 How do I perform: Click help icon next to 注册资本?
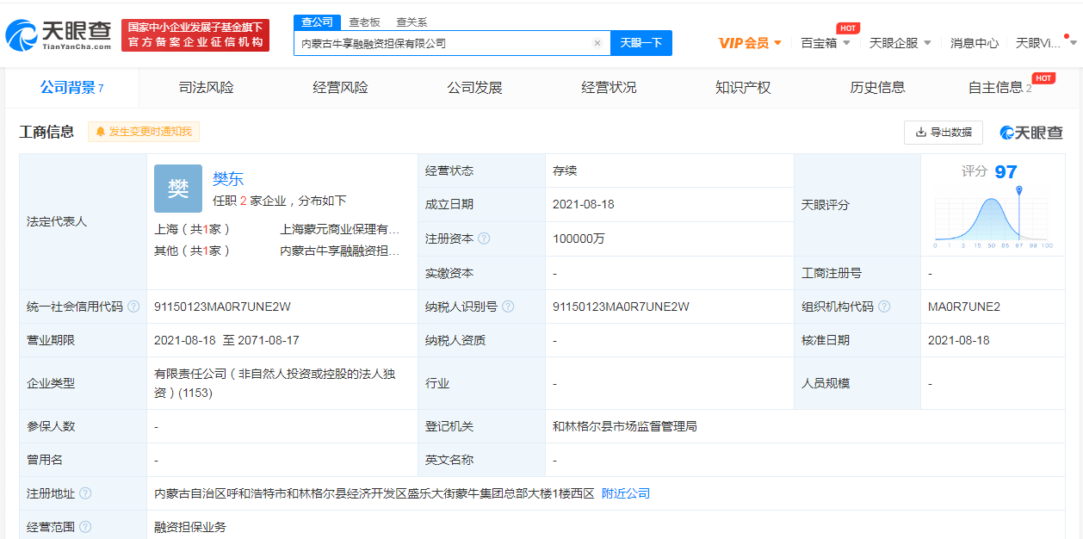[484, 239]
